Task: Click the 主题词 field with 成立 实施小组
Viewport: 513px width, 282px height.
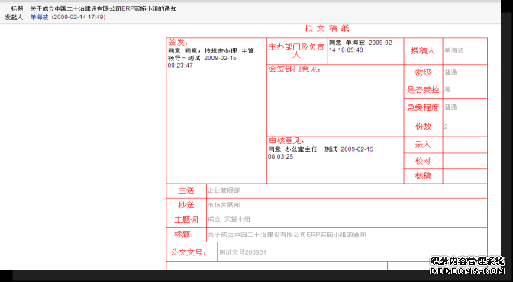Action: [347, 220]
